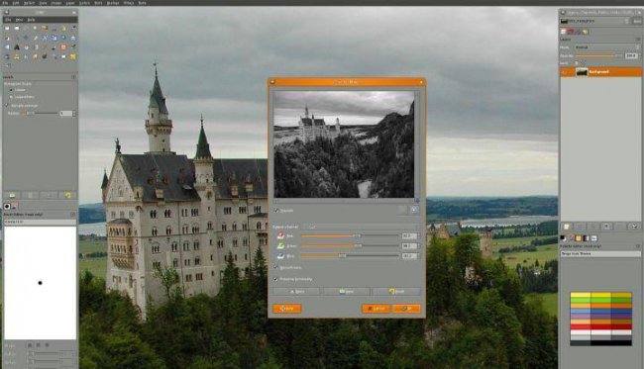
Task: Click the new layer icon below layers list
Action: pyautogui.click(x=567, y=227)
